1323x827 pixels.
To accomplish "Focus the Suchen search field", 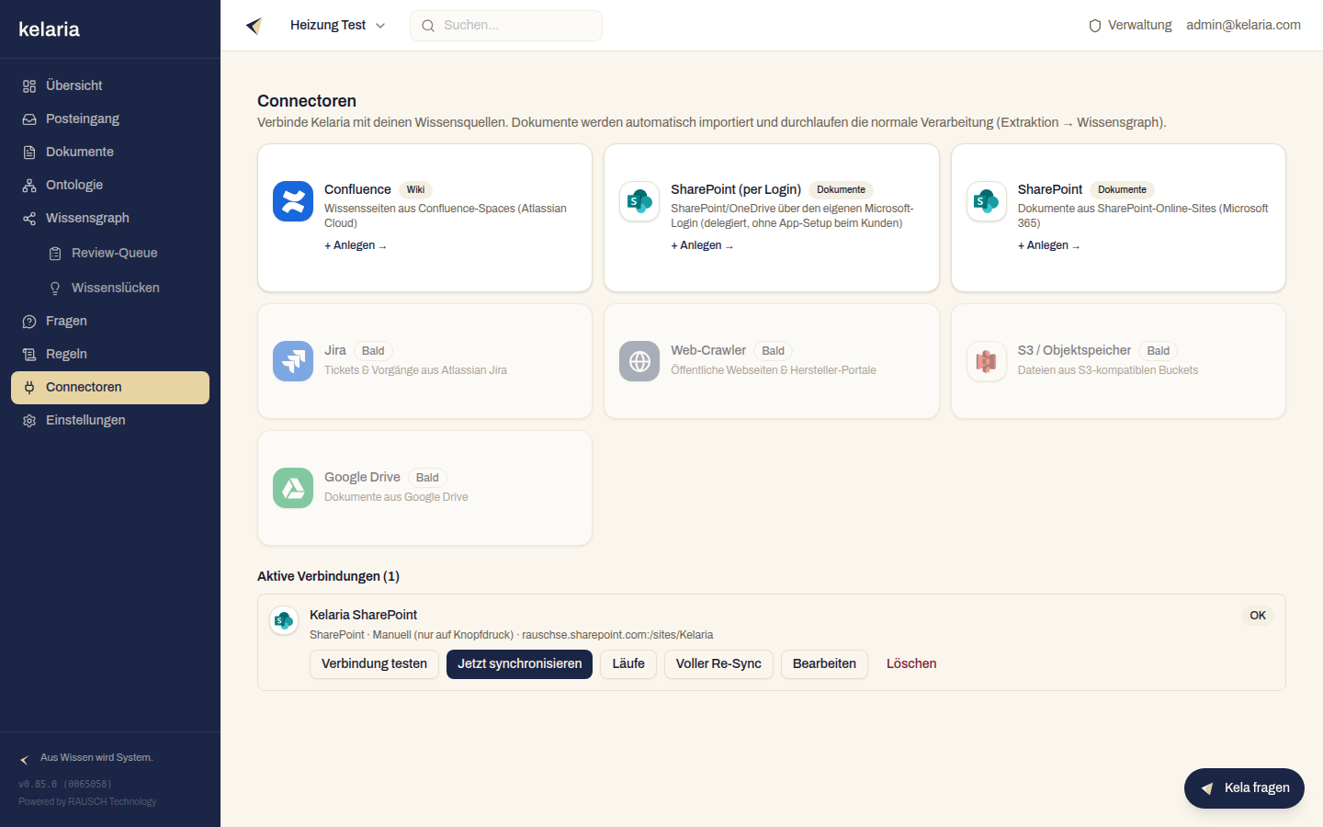I will (506, 26).
